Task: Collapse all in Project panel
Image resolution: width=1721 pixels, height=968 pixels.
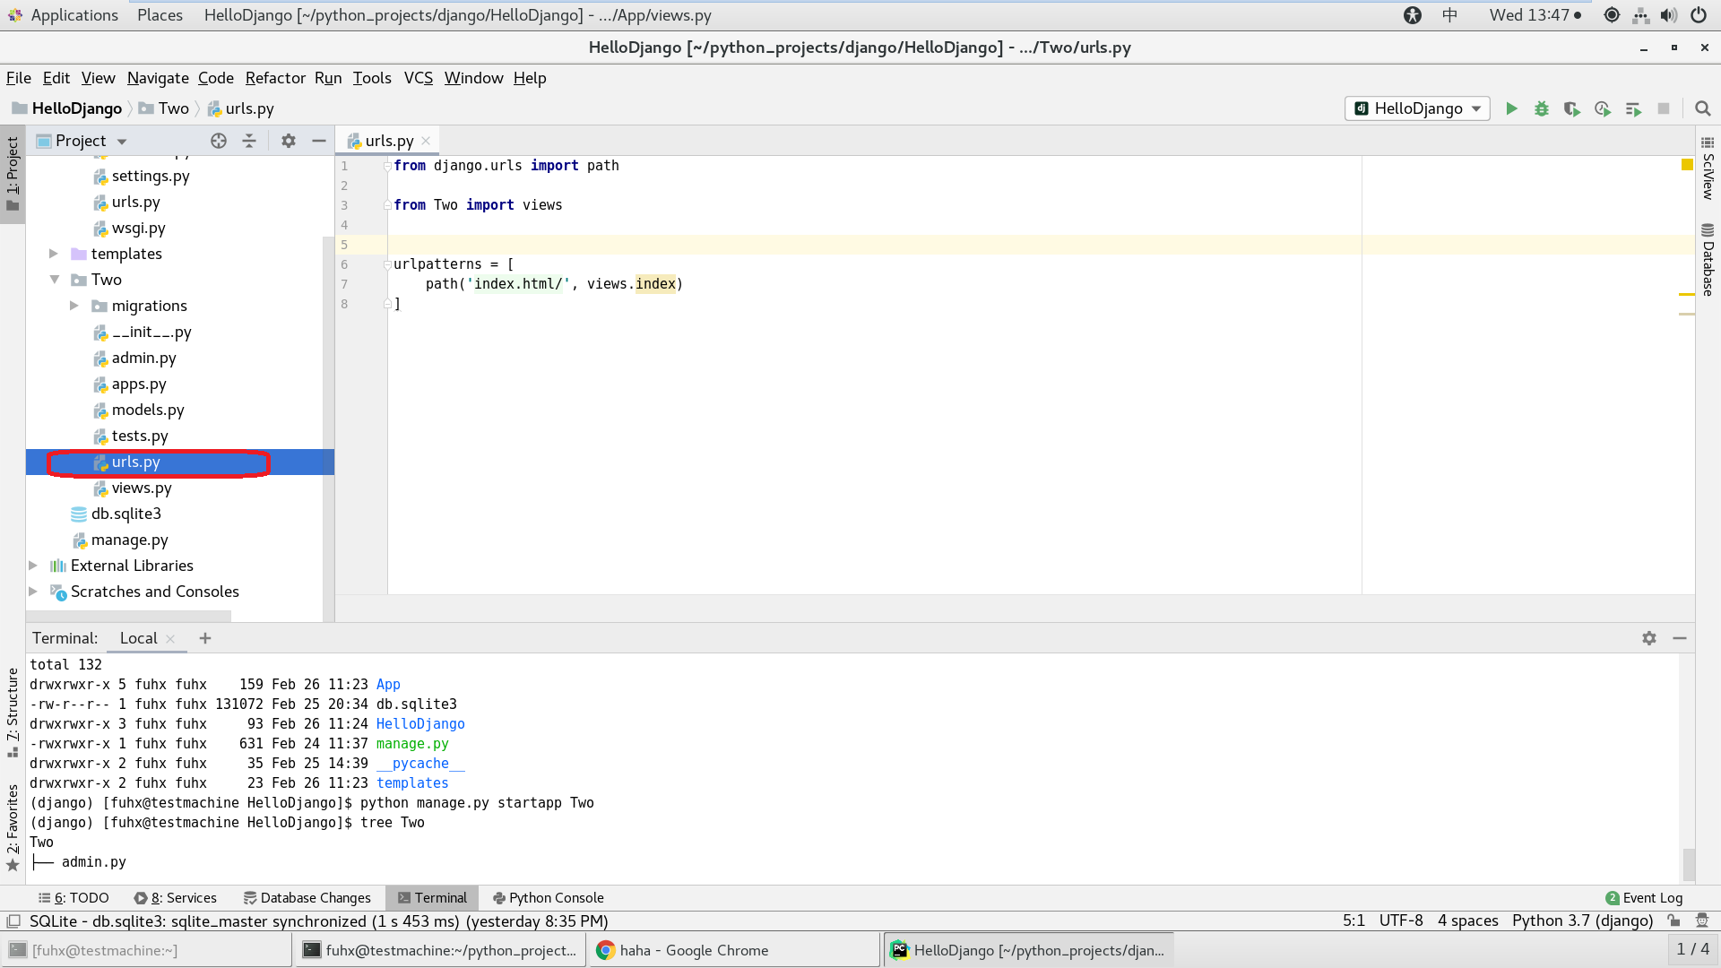Action: tap(249, 141)
